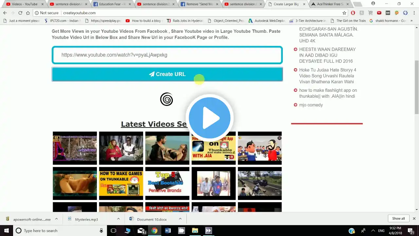This screenshot has width=419, height=236.
Task: Open the downloaded Mysteries.mp3 file
Action: tap(87, 219)
